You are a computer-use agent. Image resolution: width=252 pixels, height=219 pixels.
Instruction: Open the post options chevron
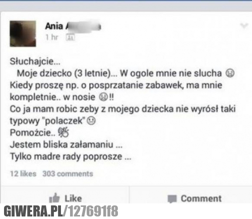244,26
